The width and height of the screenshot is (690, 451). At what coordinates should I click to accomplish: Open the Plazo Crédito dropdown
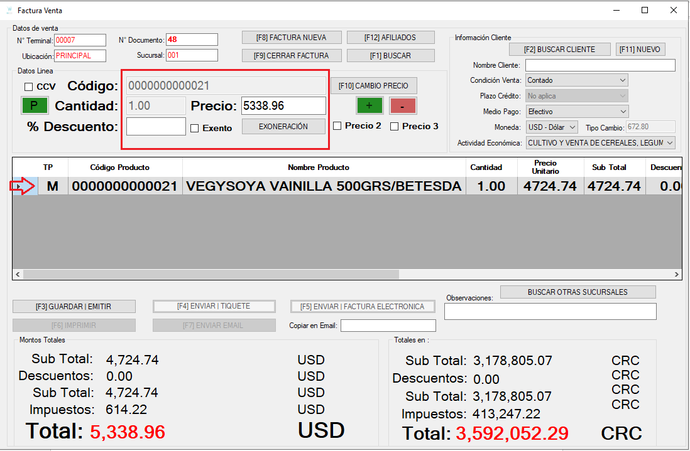tap(577, 96)
